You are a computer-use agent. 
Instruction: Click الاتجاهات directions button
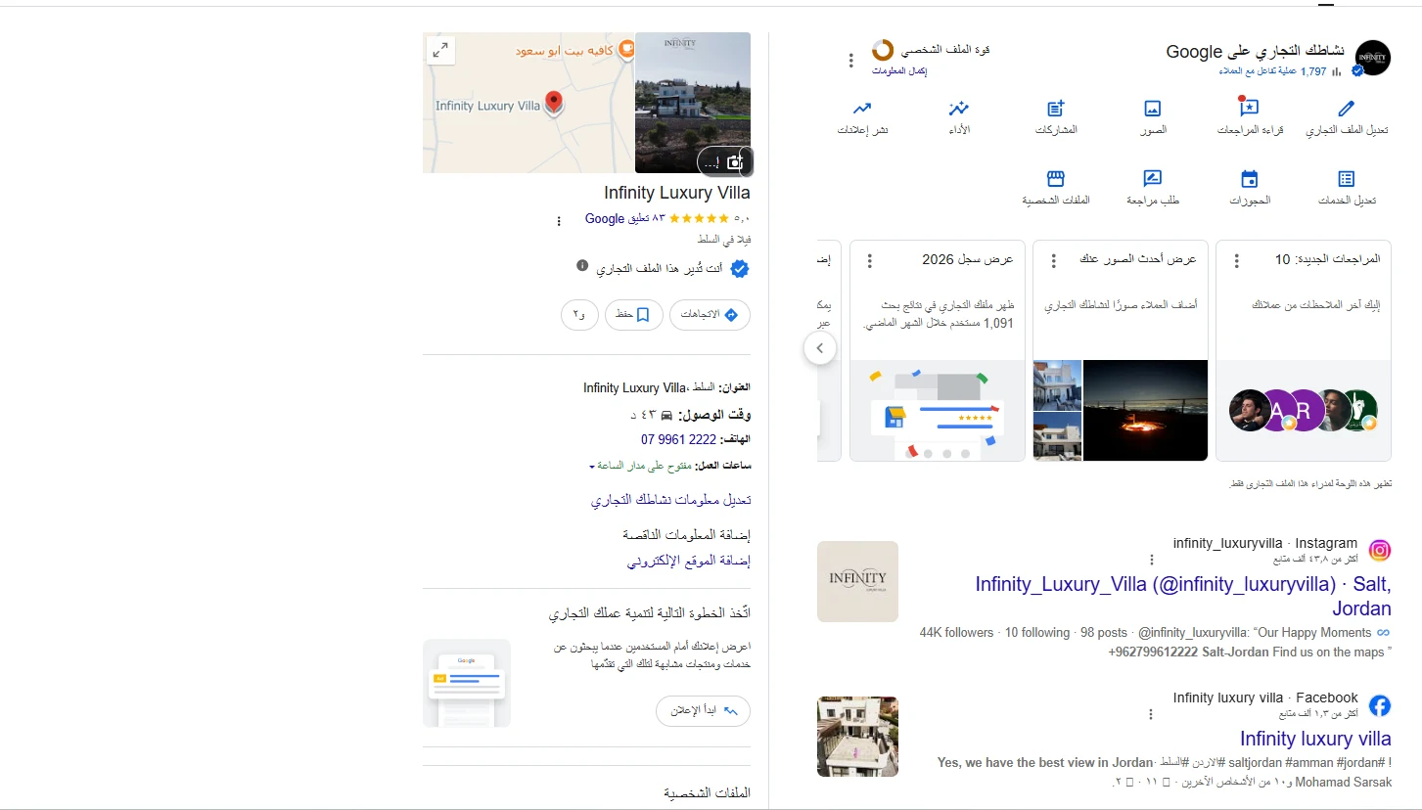point(710,315)
